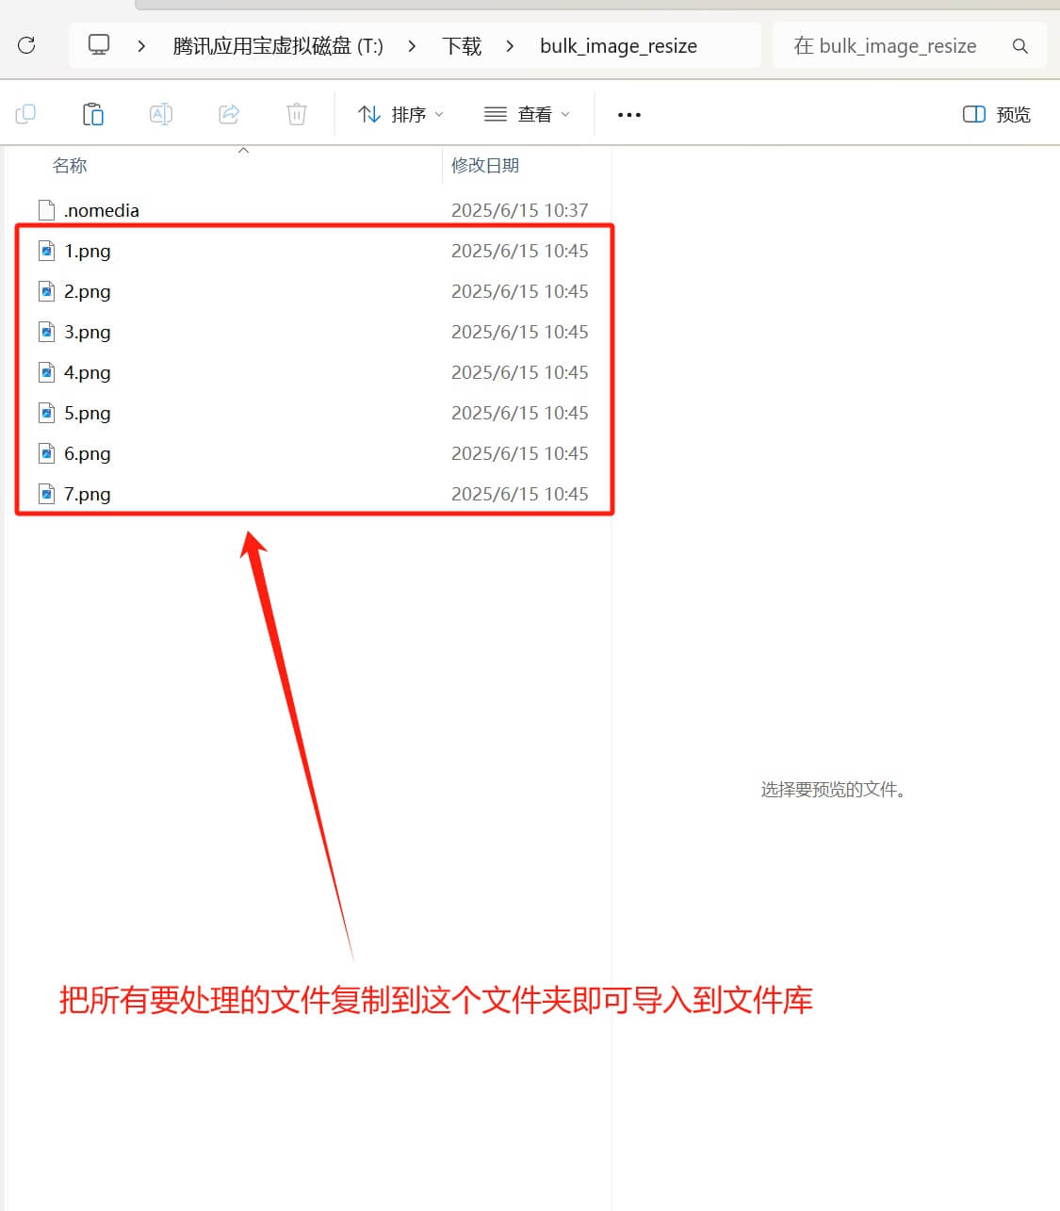
Task: Navigate to 下载 breadcrumb folder
Action: click(x=462, y=46)
